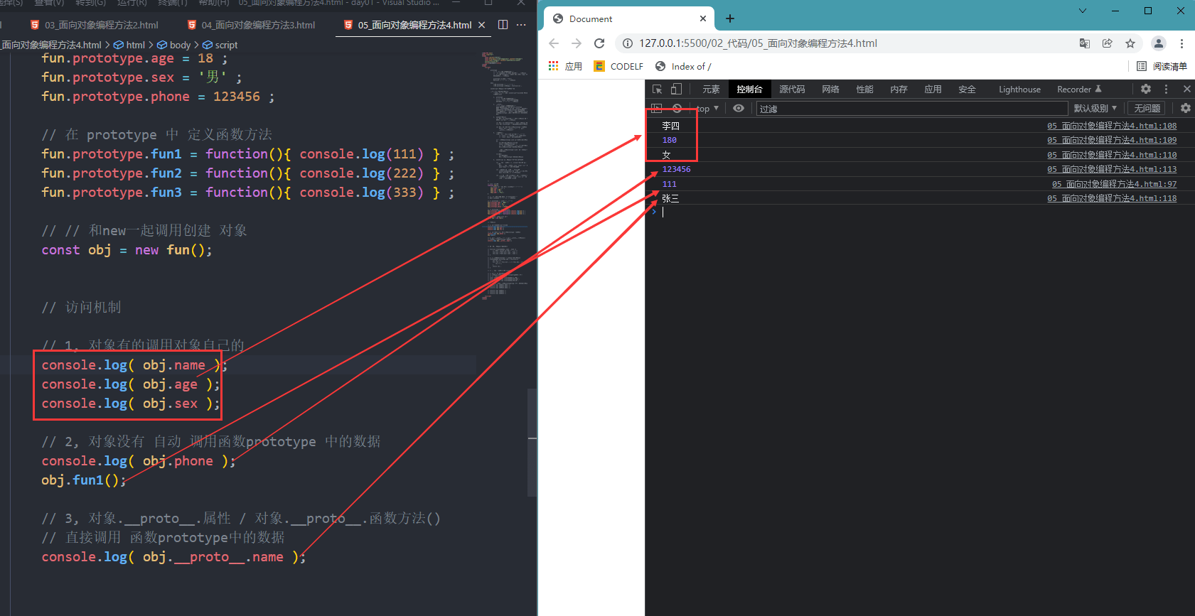Close the 05_面向对象编程方法4.html editor tab
This screenshot has width=1195, height=616.
tap(482, 25)
